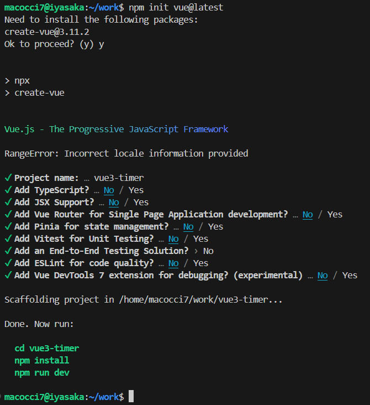Viewport: 370px width, 405px height.
Task: Place cursor at the bottom shell prompt block
Action: point(131,397)
